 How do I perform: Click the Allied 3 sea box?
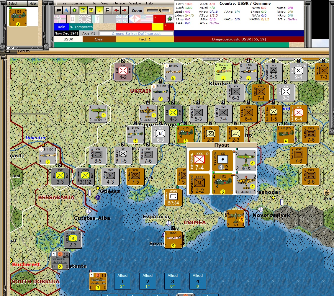tap(173, 281)
